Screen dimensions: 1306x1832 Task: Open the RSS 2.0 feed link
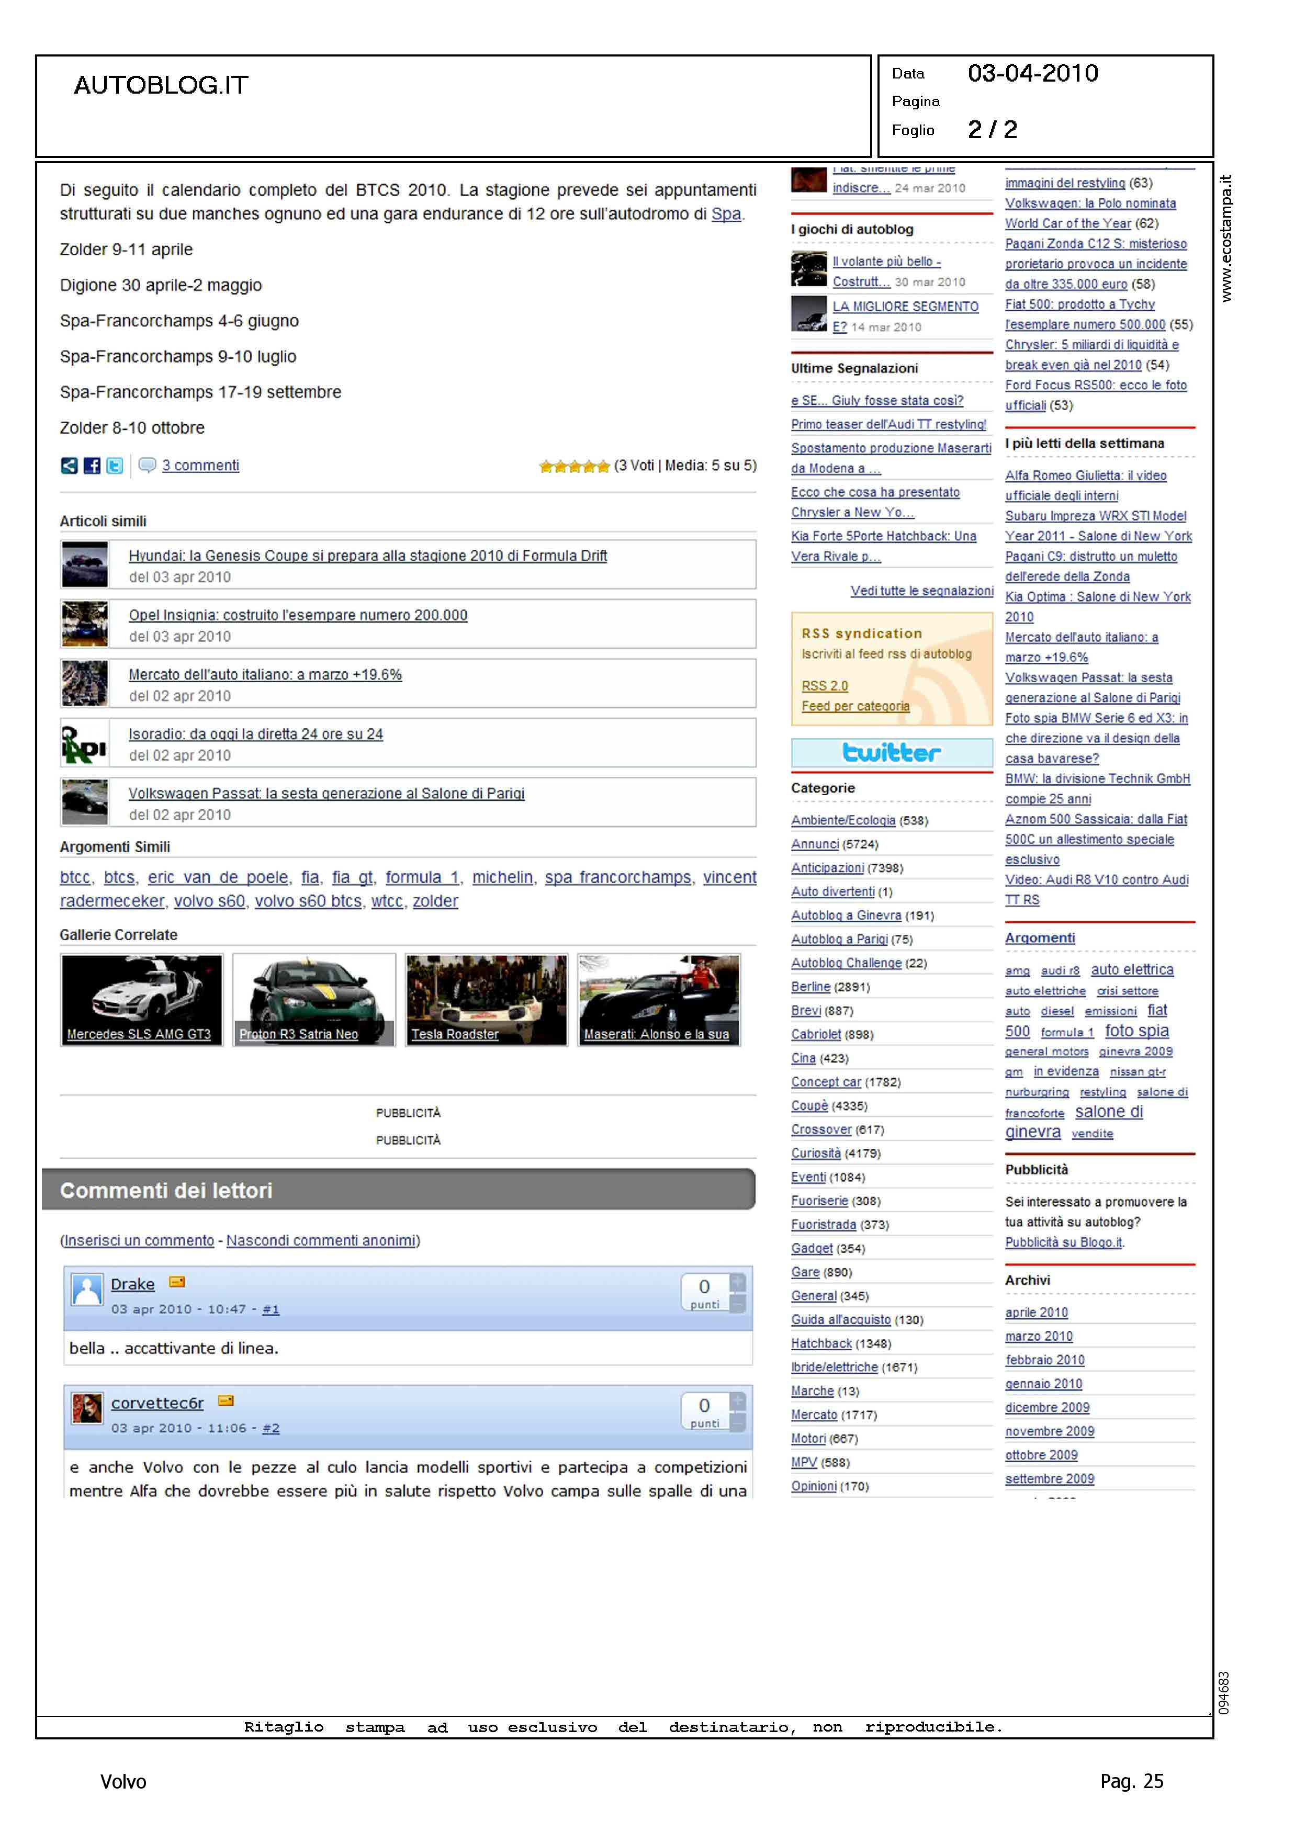click(x=824, y=686)
